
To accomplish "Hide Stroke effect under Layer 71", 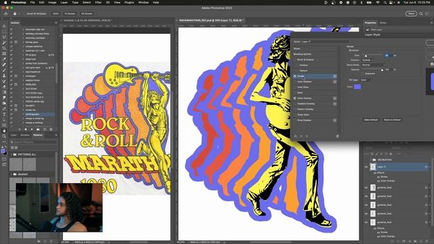I will pyautogui.click(x=378, y=177).
